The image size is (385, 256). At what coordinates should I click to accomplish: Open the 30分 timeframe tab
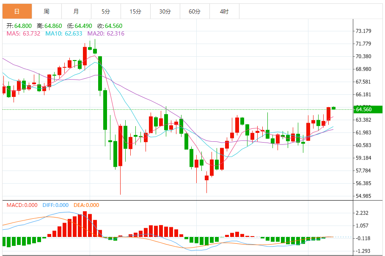tap(165, 11)
